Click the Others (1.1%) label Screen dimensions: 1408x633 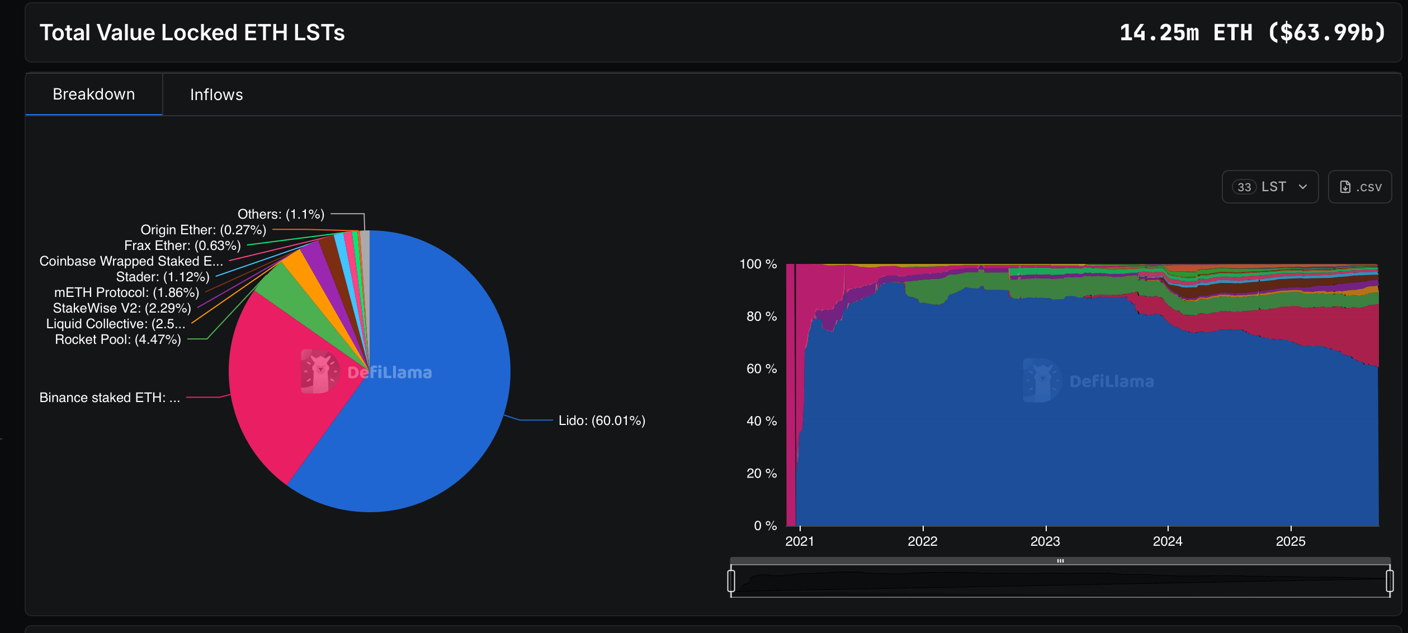click(x=280, y=214)
